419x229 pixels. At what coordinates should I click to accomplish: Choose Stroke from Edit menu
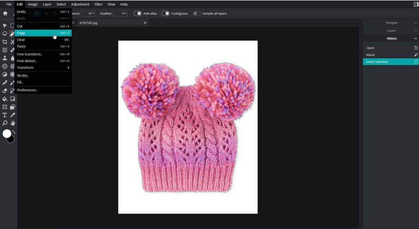[43, 76]
